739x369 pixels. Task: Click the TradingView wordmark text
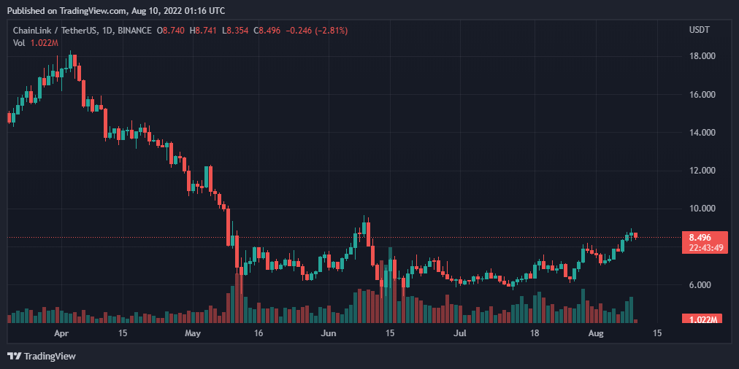click(x=50, y=356)
